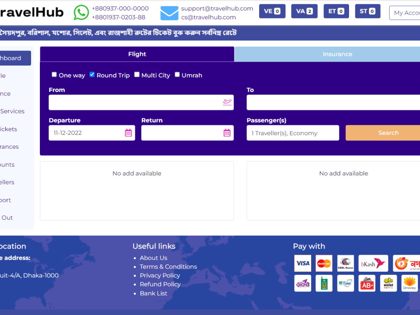Click the To airport input field
Image resolution: width=420 pixels, height=315 pixels.
pos(333,102)
